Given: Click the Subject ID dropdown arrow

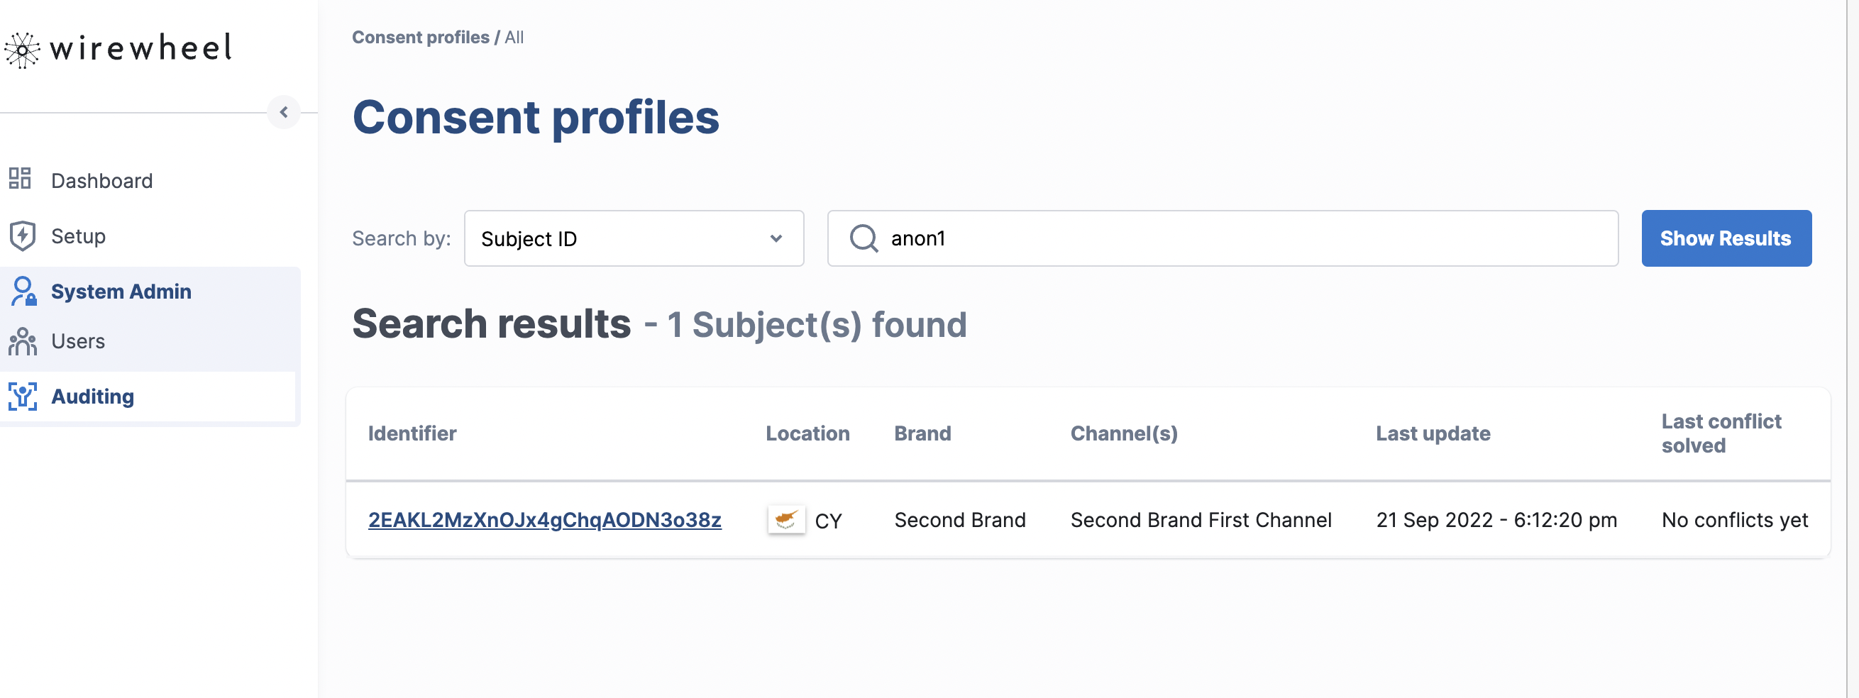Looking at the screenshot, I should 776,238.
